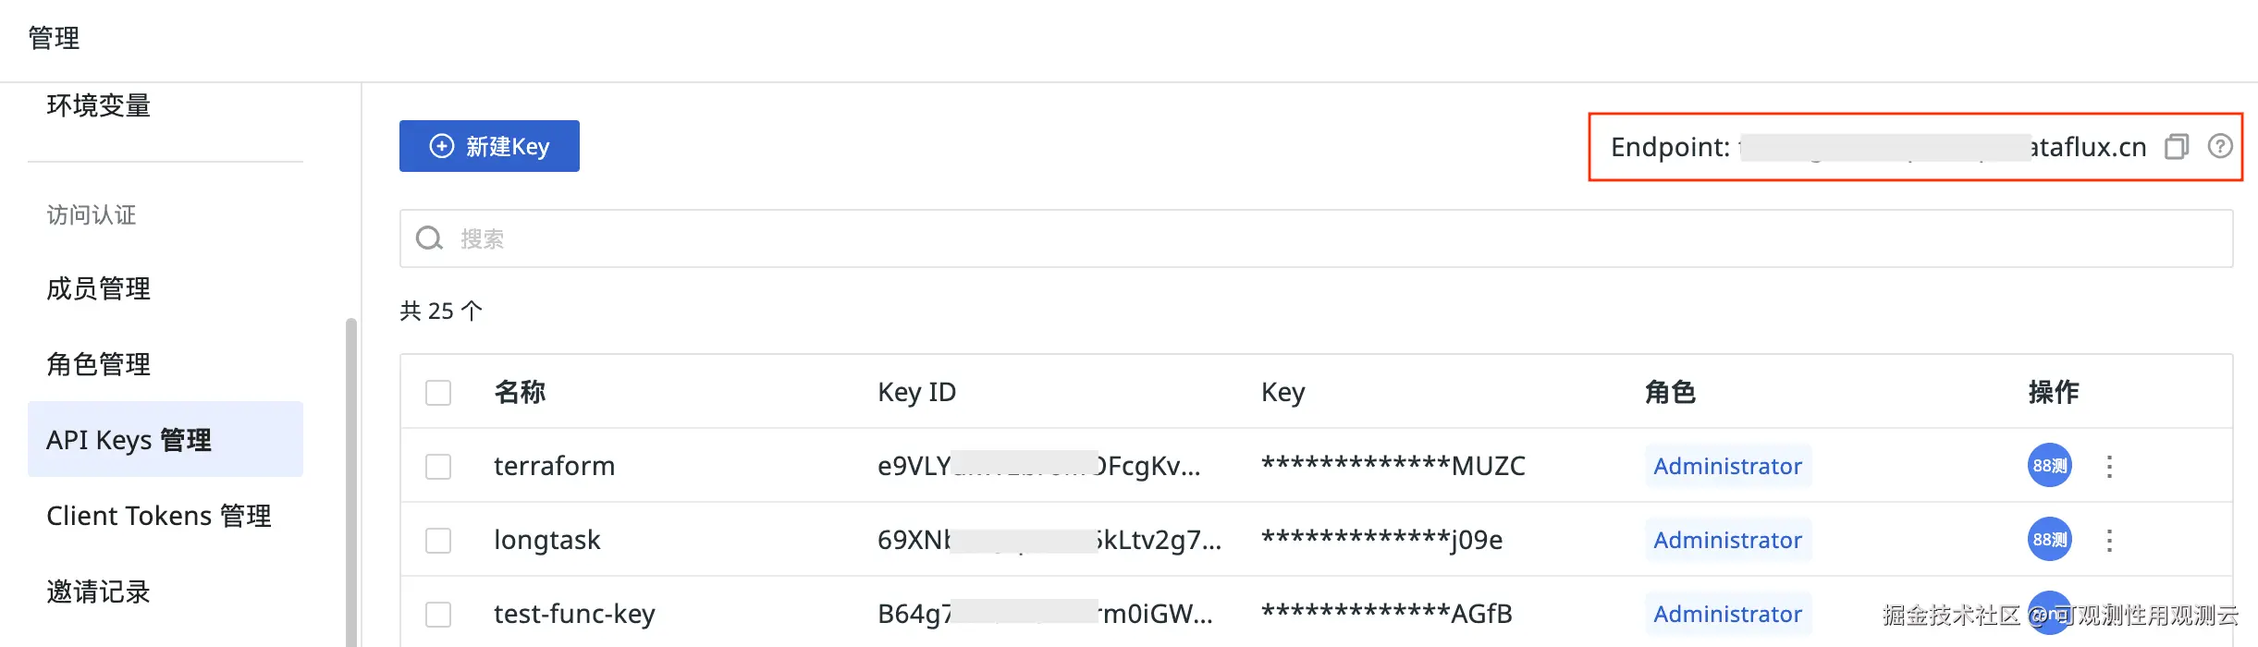
Task: Click the 新建Key button
Action: 489,146
